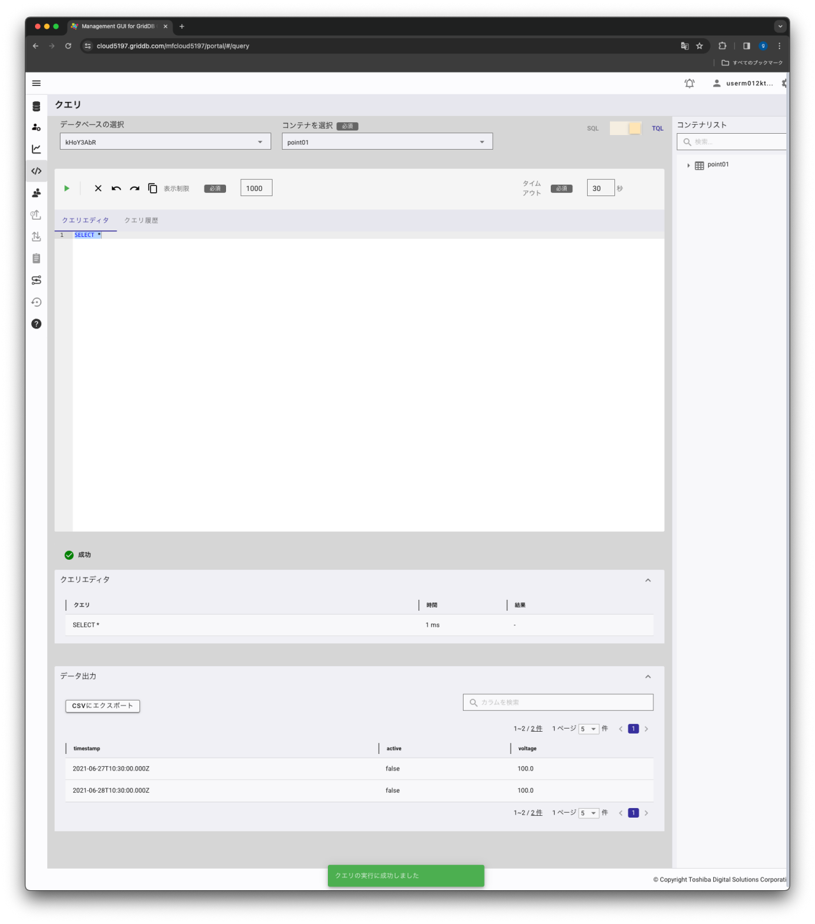Open the container selection dropdown point01
Screen dimensions: 815x924
[387, 141]
